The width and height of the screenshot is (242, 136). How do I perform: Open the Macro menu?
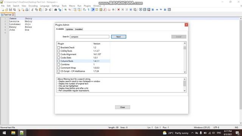72,6
